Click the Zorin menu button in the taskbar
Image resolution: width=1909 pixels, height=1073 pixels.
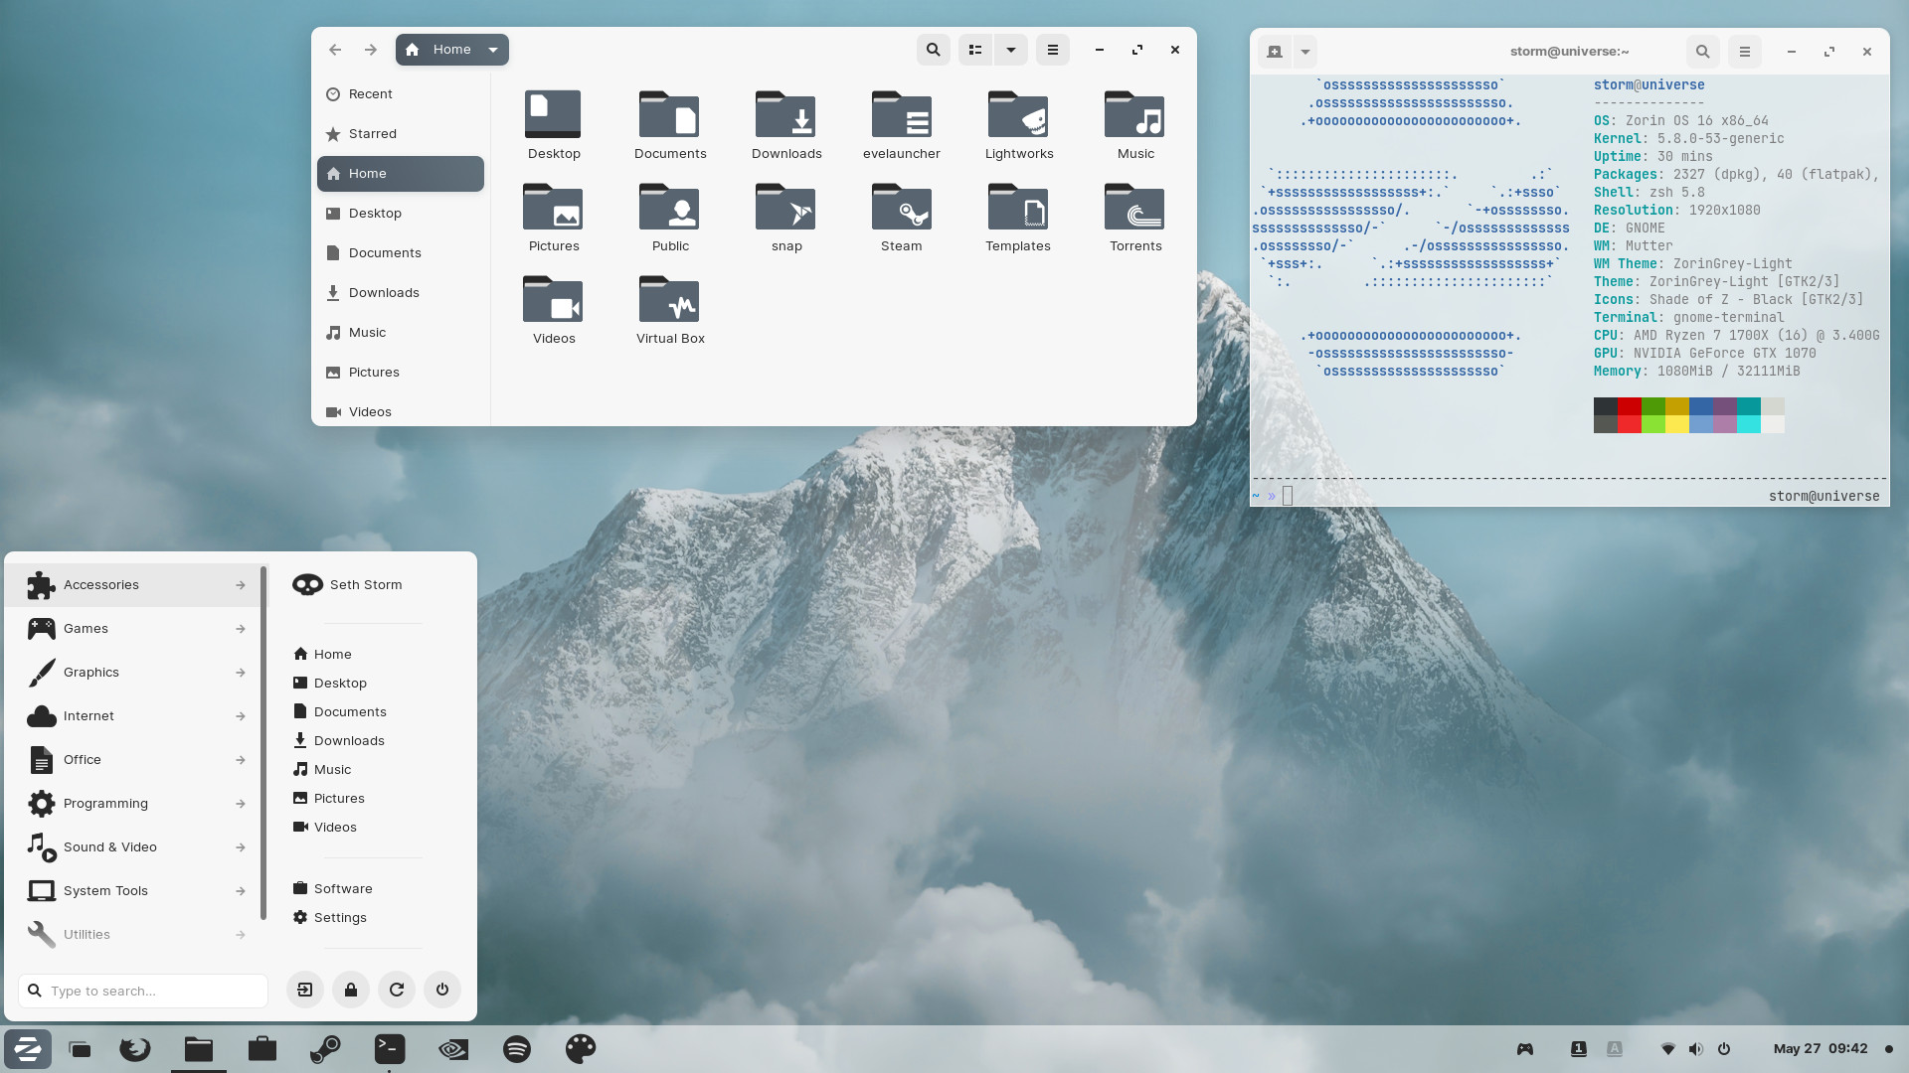(28, 1049)
